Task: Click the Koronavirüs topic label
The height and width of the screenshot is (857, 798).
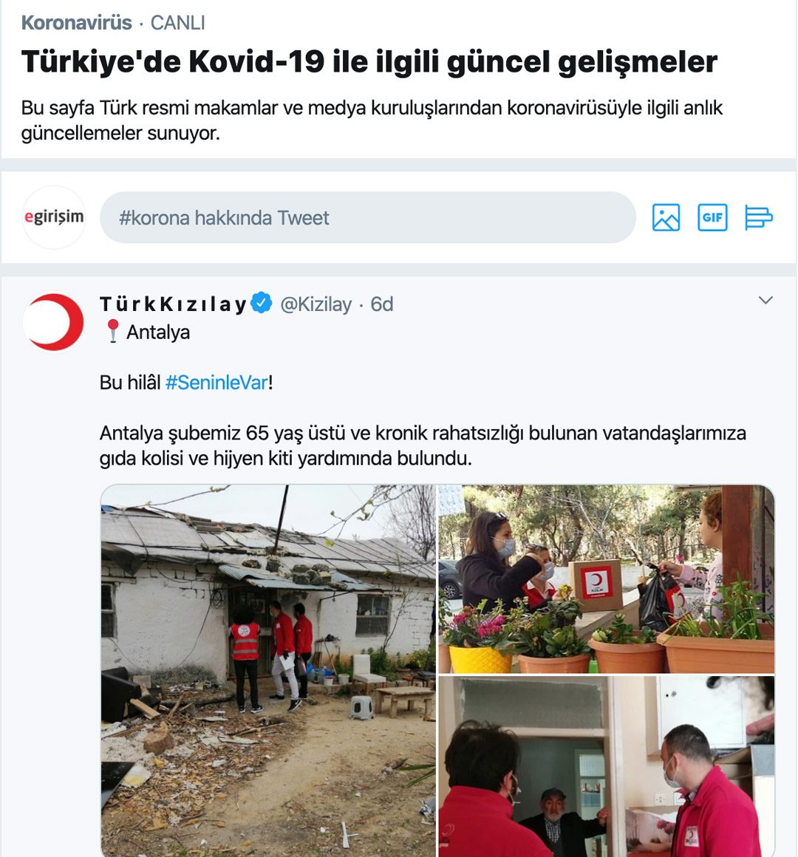Action: (77, 22)
